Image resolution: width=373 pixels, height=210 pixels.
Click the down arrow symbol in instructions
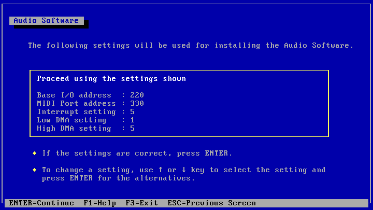[x=184, y=170]
